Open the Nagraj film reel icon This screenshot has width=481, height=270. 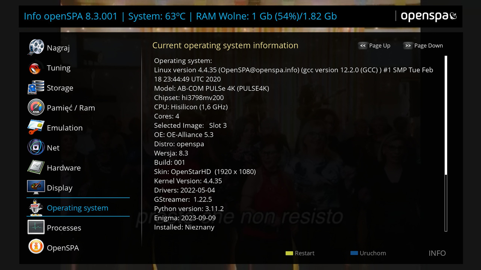coord(36,47)
